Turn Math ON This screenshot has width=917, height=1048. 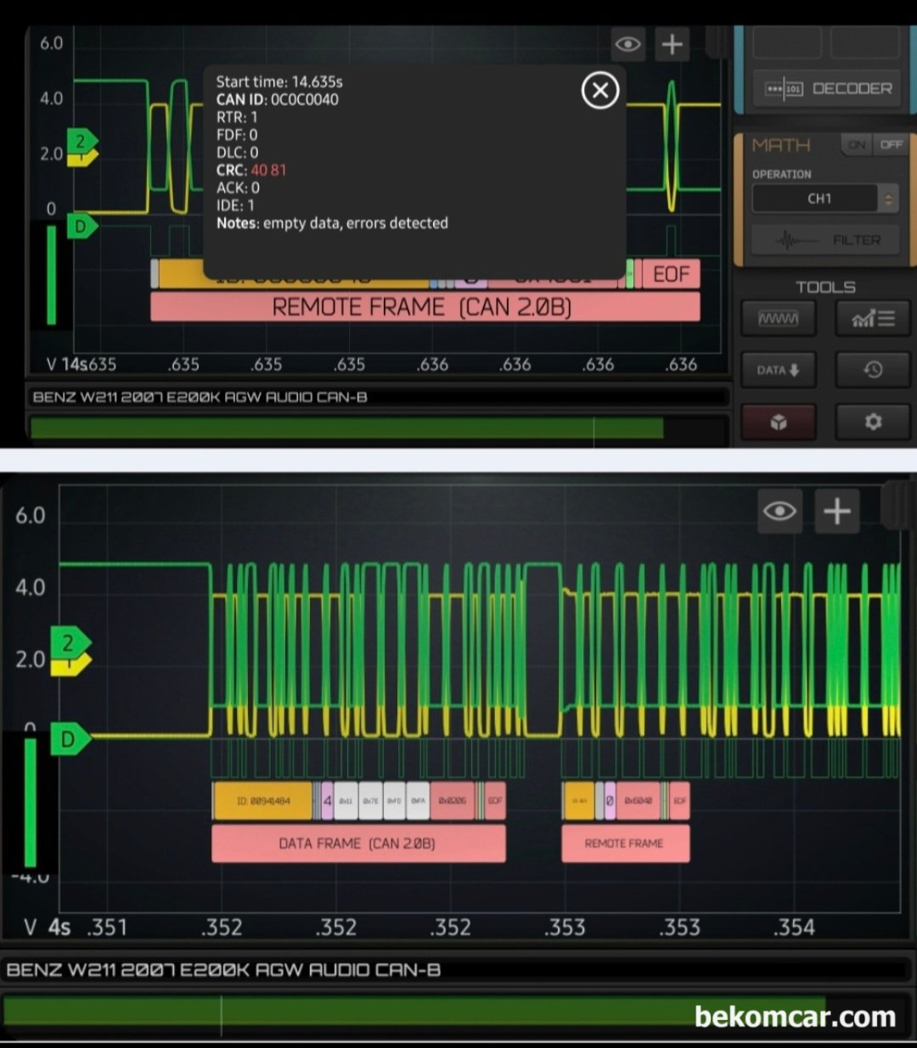point(857,145)
